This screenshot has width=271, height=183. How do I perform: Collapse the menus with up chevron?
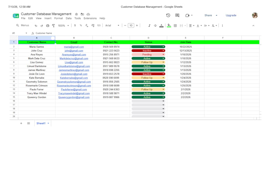(x=253, y=26)
